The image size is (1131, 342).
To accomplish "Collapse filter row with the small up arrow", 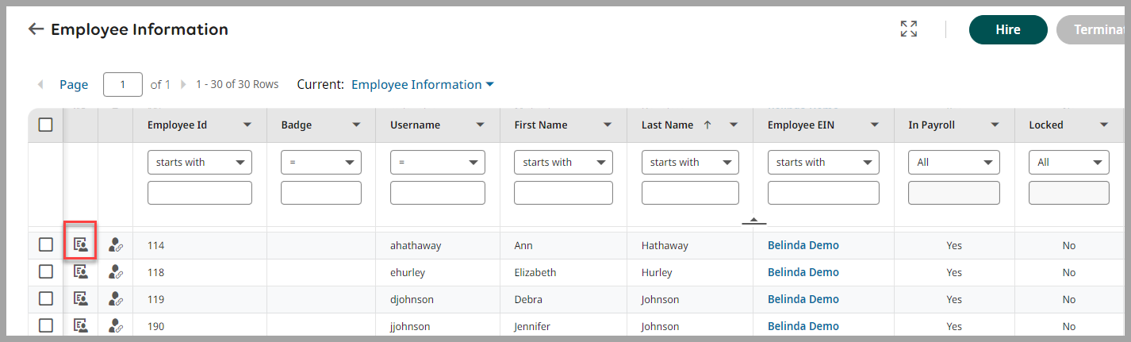I will (x=753, y=220).
